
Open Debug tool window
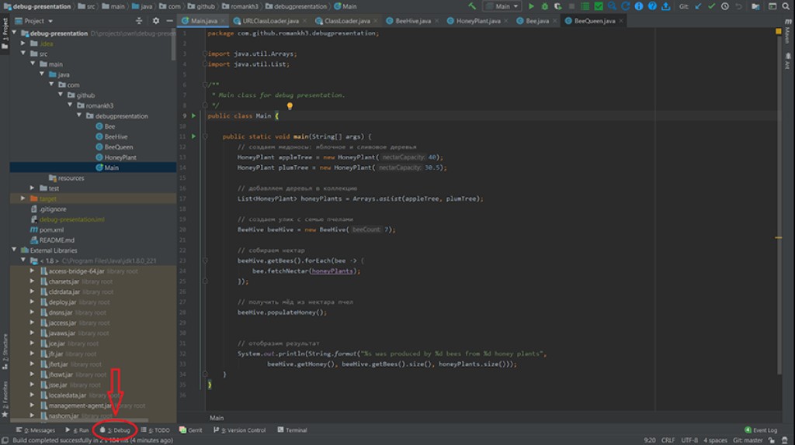point(115,430)
